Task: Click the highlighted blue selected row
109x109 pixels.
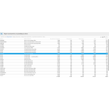Action: point(54,54)
